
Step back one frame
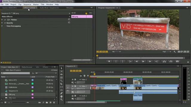pyautogui.click(x=137, y=62)
